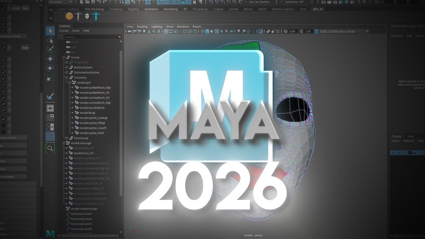Select the arrow Select tool in toolbox

point(50,31)
